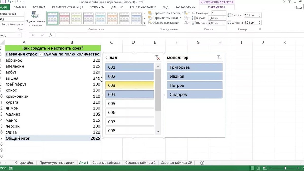Open the Область выделения (selection pane)
Screen dimensions: 304x171
pyautogui.click(x=164, y=23)
